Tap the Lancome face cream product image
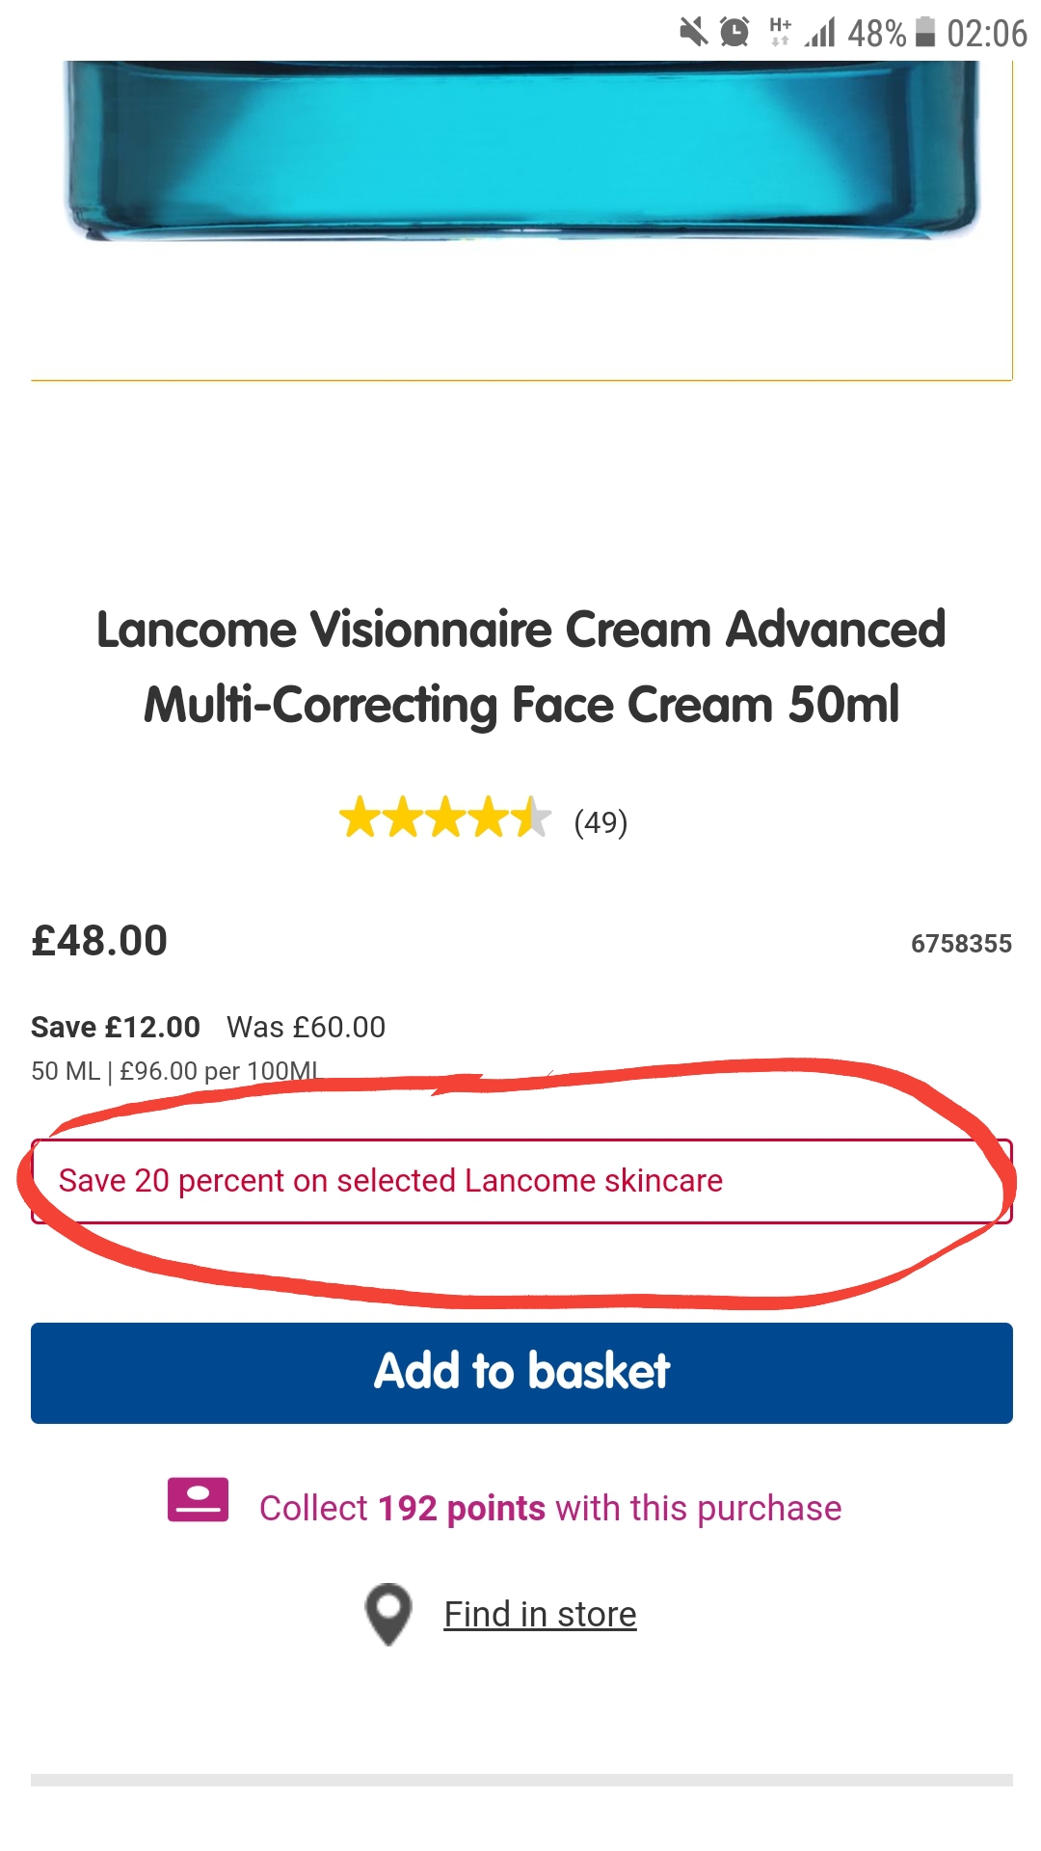This screenshot has width=1041, height=1851. 521,154
